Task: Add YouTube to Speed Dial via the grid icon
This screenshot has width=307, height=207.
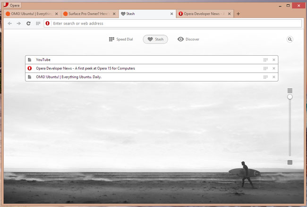Action: (x=265, y=60)
